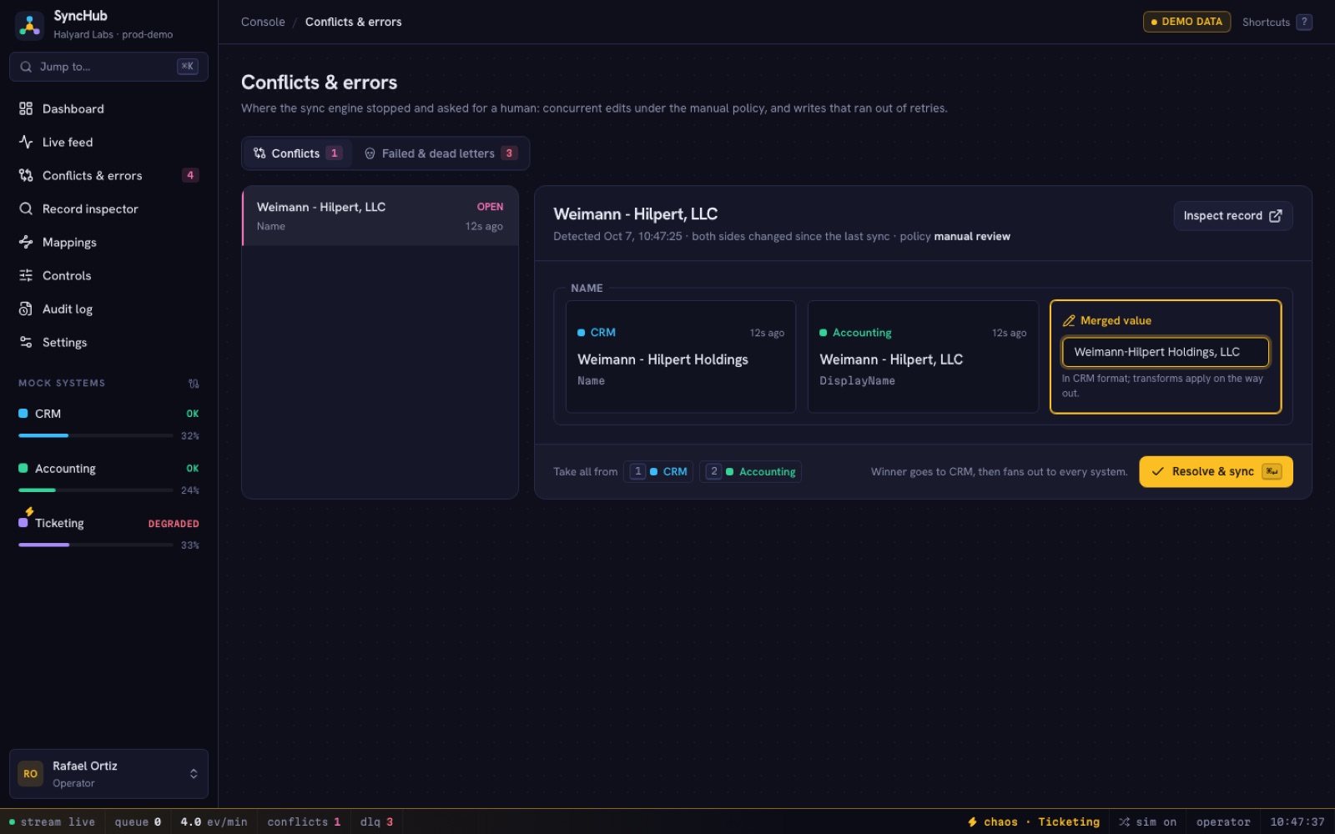This screenshot has width=1335, height=834.
Task: Click the Ticketing load progress bar
Action: click(x=96, y=545)
